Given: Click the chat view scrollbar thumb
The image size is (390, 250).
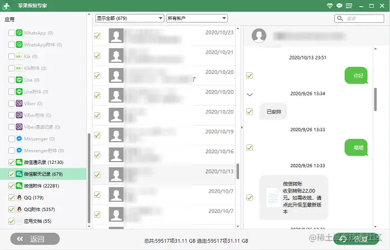Looking at the screenshot, I should click(x=376, y=99).
